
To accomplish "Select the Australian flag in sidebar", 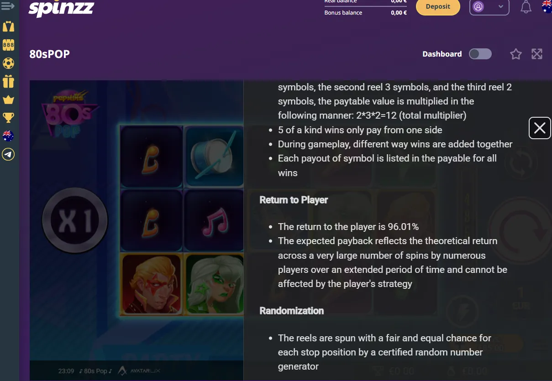I will (x=8, y=136).
